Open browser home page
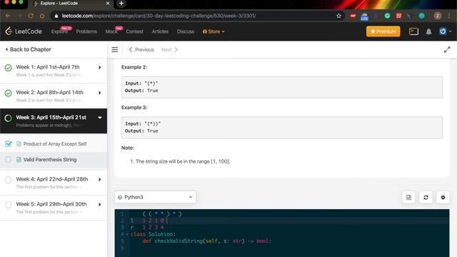Image resolution: width=457 pixels, height=257 pixels. [x=42, y=16]
